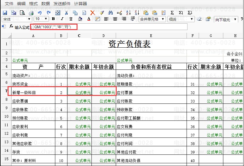Expand the 向下填充 fill dropdown
This screenshot has width=244, height=166.
(226, 19)
